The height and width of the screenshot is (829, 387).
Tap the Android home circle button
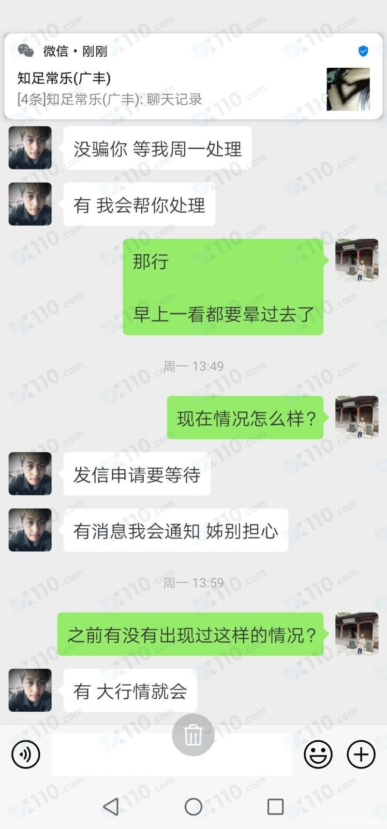[x=193, y=807]
